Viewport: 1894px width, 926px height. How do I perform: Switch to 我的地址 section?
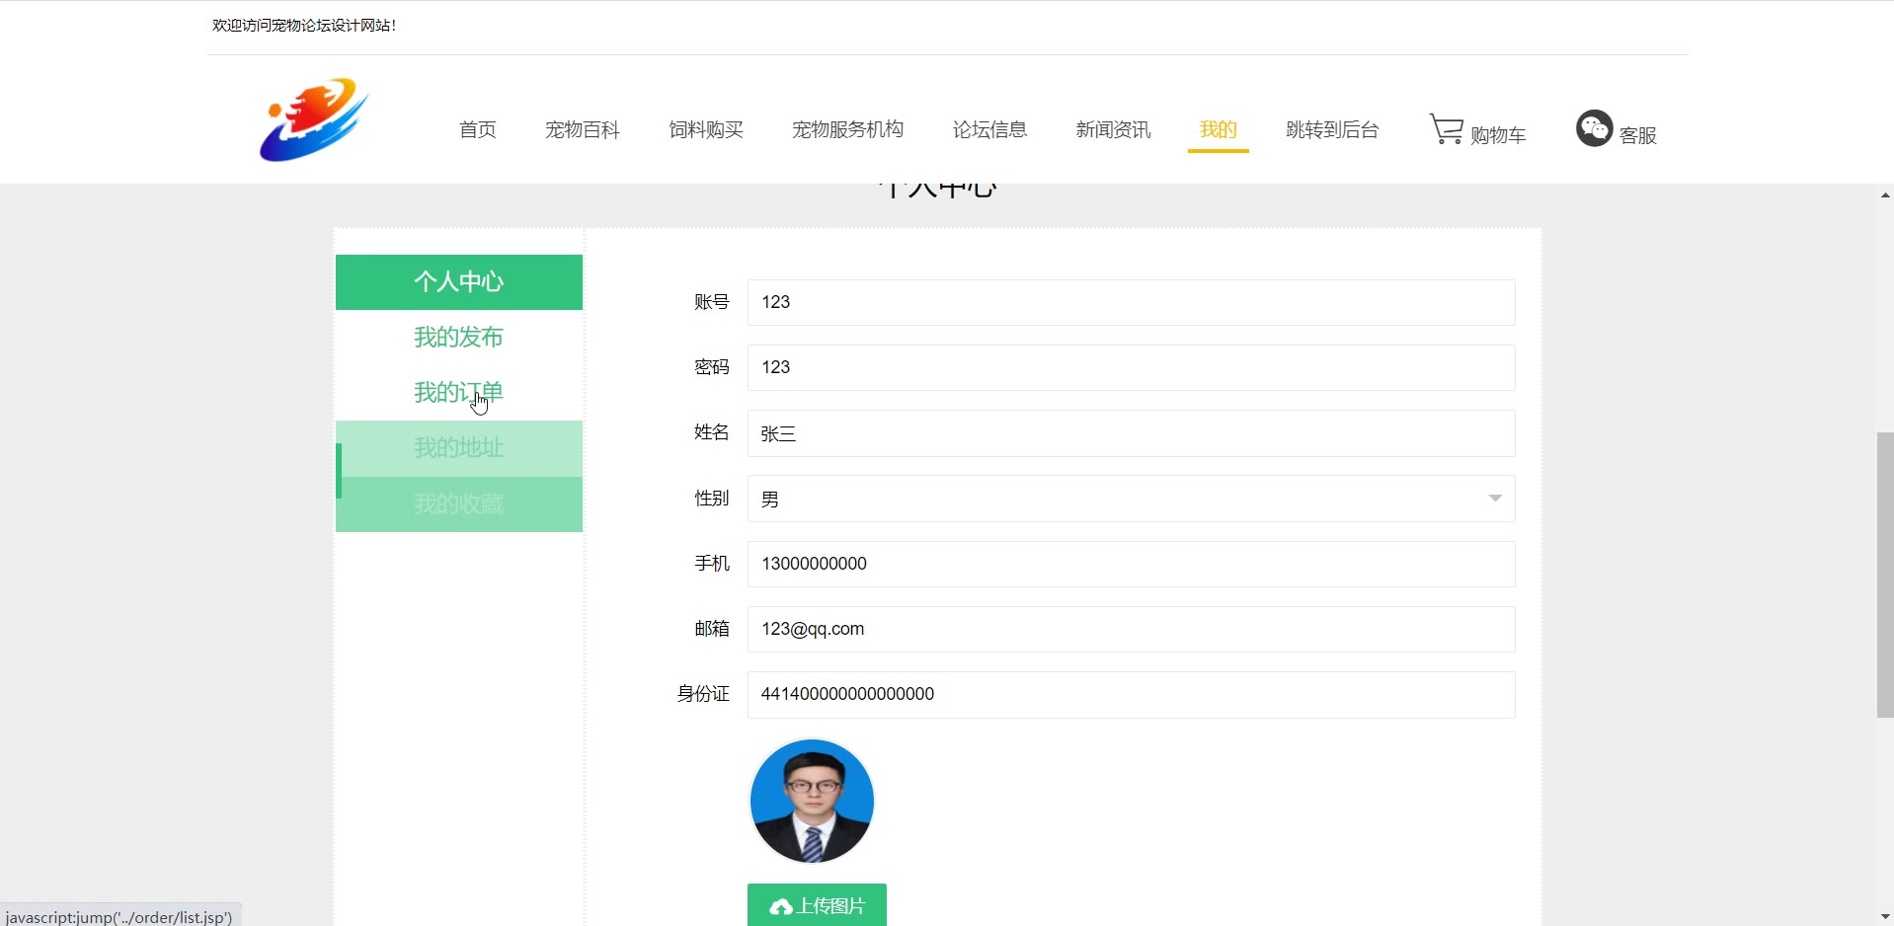tap(458, 448)
